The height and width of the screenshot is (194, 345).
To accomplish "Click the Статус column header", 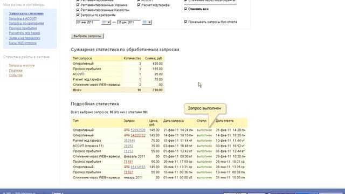I will (202, 121).
